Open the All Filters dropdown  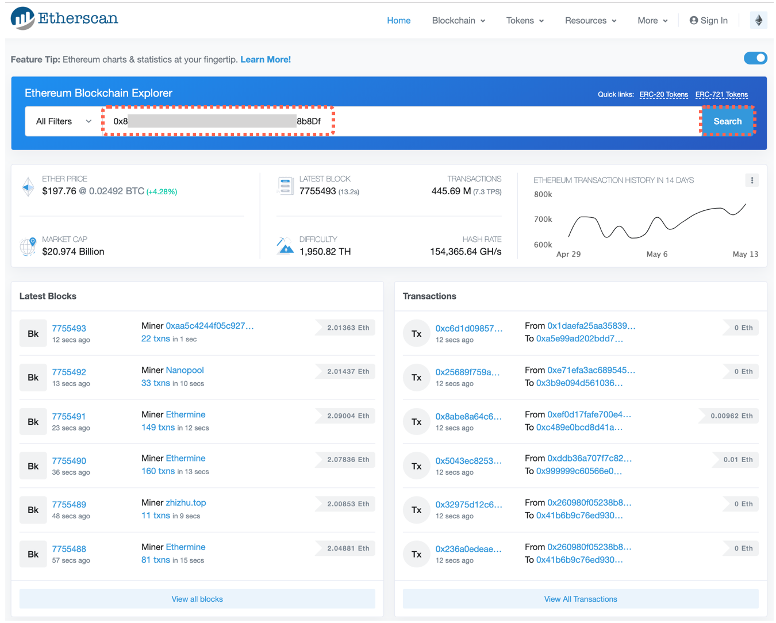63,121
